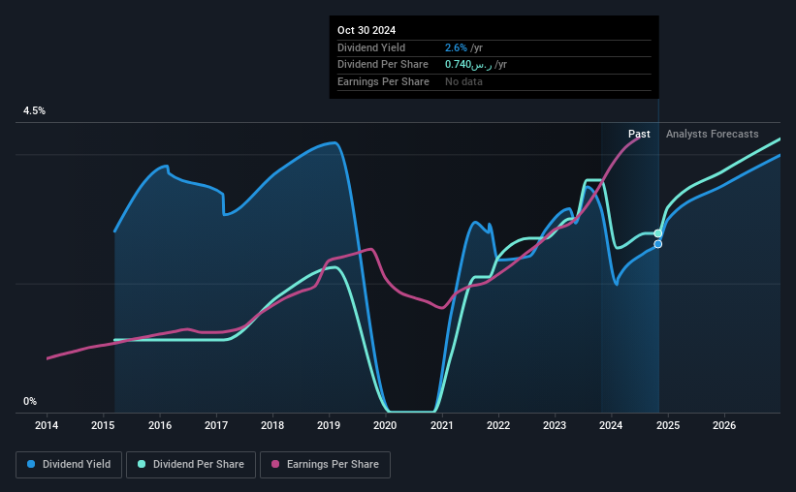Click the tooltip 'Earnings Per Share' row label

point(383,81)
